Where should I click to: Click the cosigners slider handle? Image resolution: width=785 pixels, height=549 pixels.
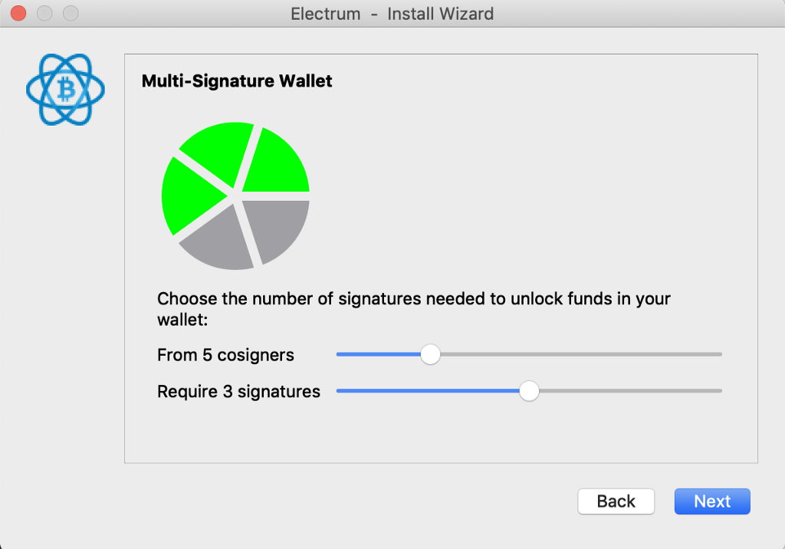click(431, 354)
